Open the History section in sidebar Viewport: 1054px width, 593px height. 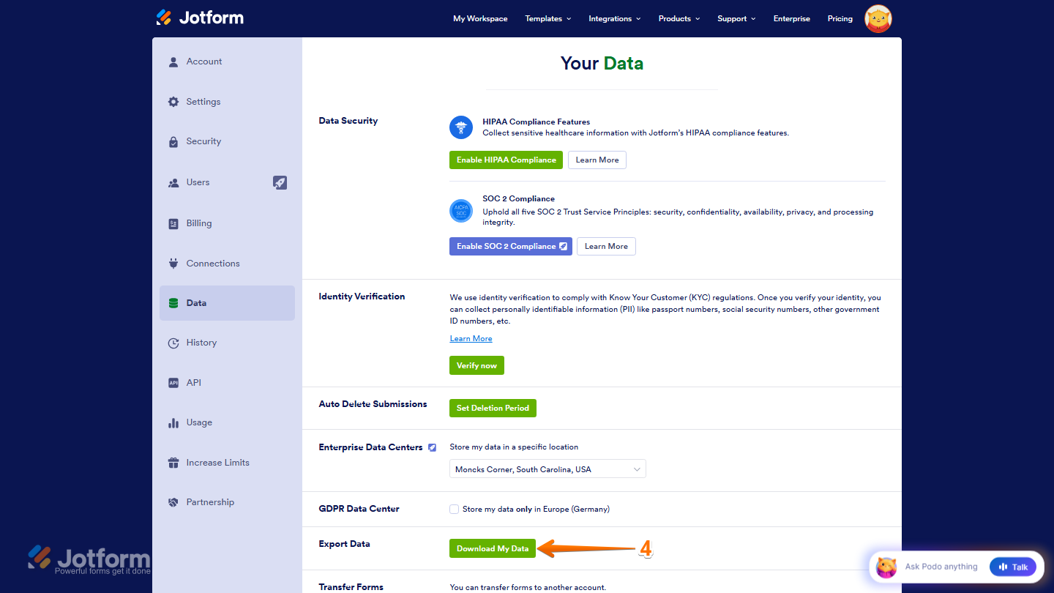pos(227,343)
